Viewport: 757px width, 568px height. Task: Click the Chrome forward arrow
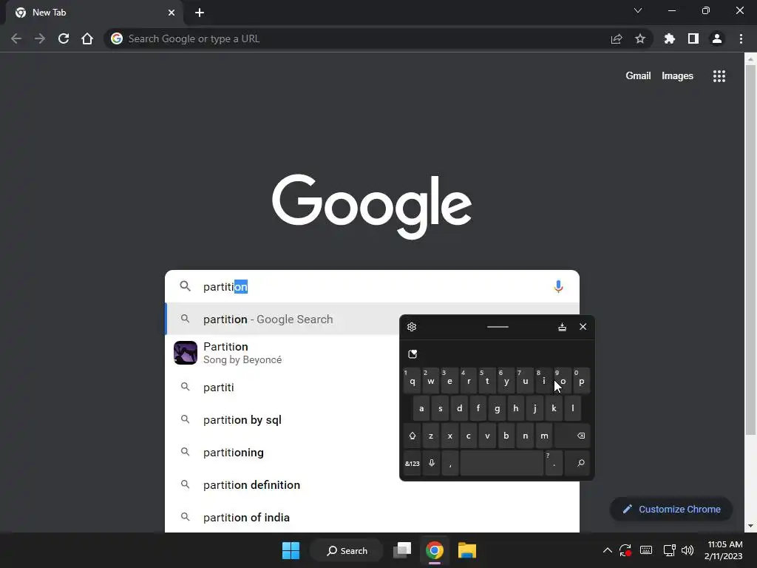point(40,38)
